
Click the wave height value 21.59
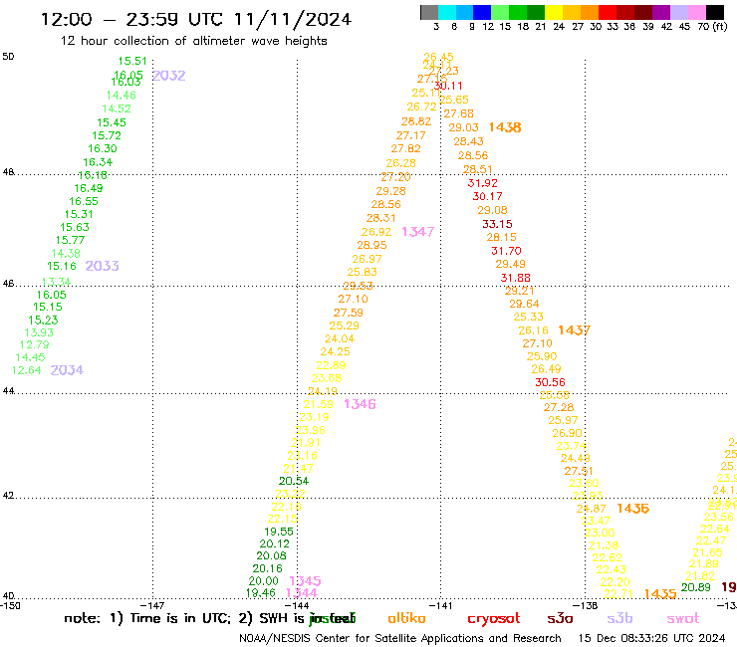pyautogui.click(x=318, y=404)
